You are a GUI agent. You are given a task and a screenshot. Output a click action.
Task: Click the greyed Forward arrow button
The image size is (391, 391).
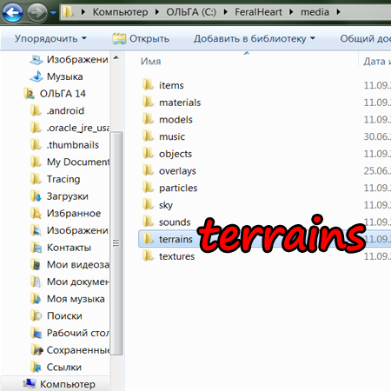37,12
